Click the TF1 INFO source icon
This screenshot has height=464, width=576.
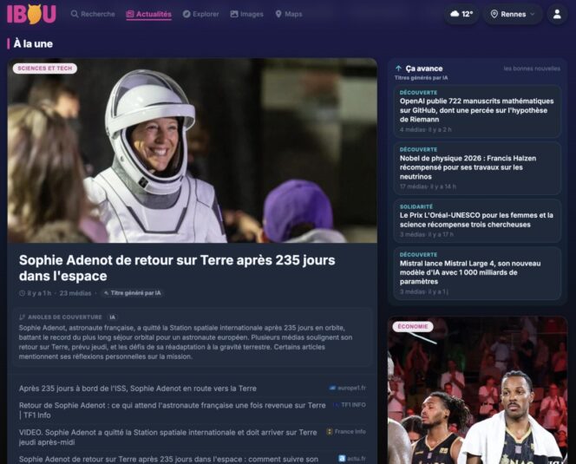pos(336,405)
